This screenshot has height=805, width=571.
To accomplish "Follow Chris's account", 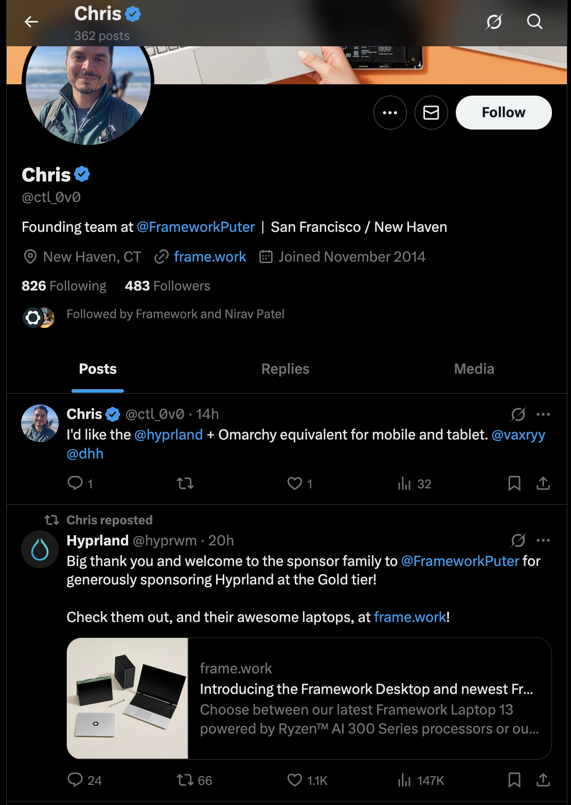I will (503, 113).
